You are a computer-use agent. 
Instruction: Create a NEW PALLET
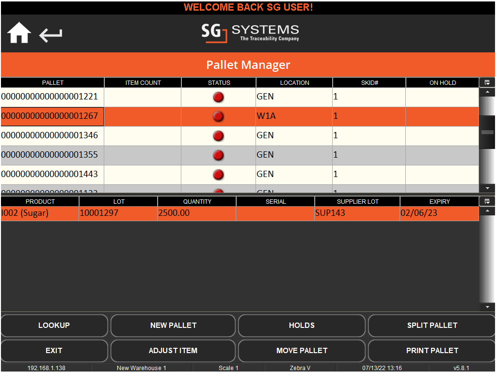[x=173, y=325]
